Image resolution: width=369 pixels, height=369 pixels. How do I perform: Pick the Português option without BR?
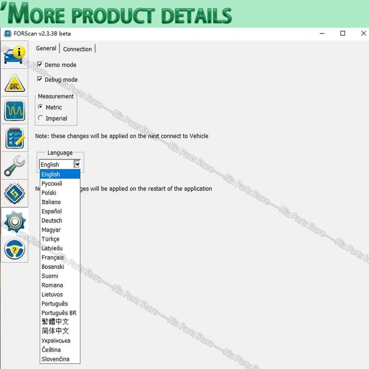click(x=60, y=304)
